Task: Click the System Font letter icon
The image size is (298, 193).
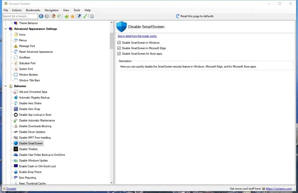Action: [x=16, y=69]
